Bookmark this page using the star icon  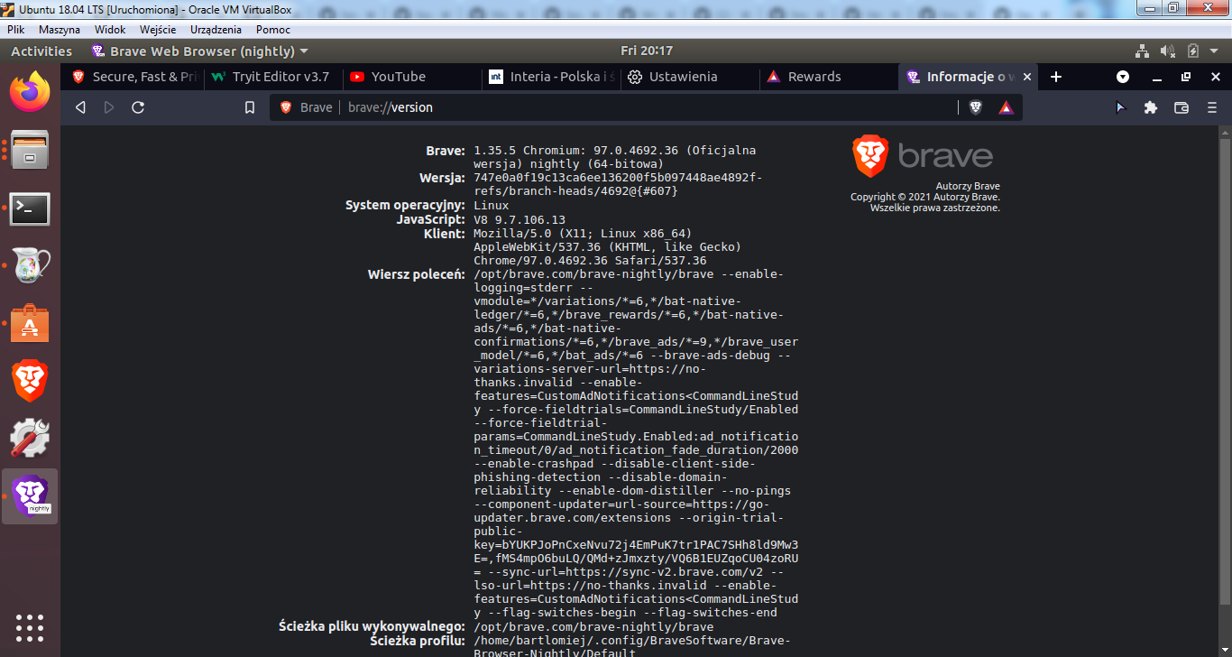tap(249, 106)
